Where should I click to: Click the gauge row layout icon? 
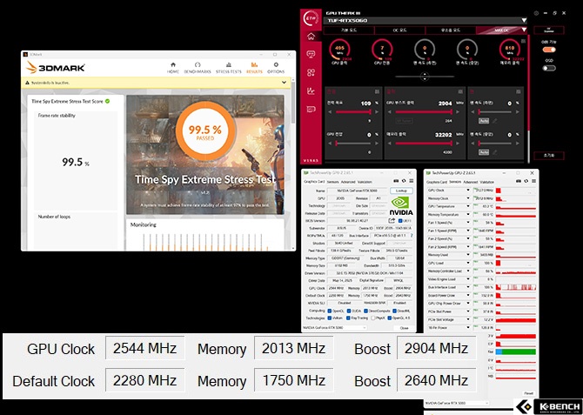(524, 41)
